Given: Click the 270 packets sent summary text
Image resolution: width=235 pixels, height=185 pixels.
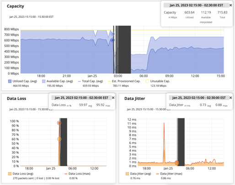Looking at the screenshot, I should coord(36,178).
